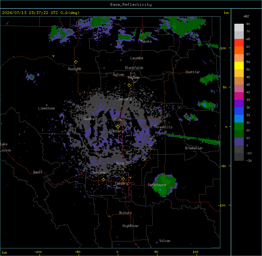Image resolution: width=262 pixels, height=256 pixels.
Task: Click the green storm cell over Strathmore
Action: (x=164, y=185)
